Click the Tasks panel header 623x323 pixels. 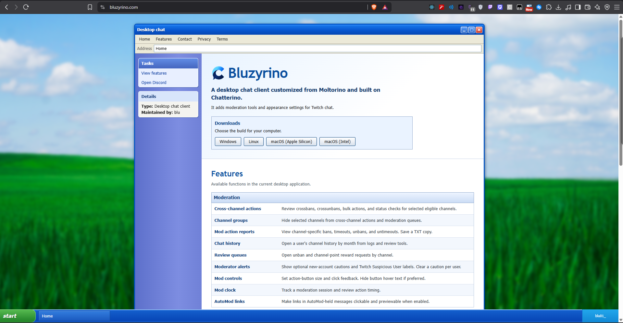pyautogui.click(x=168, y=64)
